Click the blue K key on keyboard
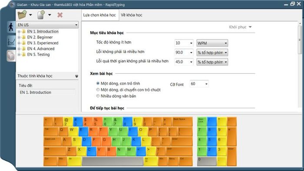This screenshot has height=171, width=304. tap(136, 141)
